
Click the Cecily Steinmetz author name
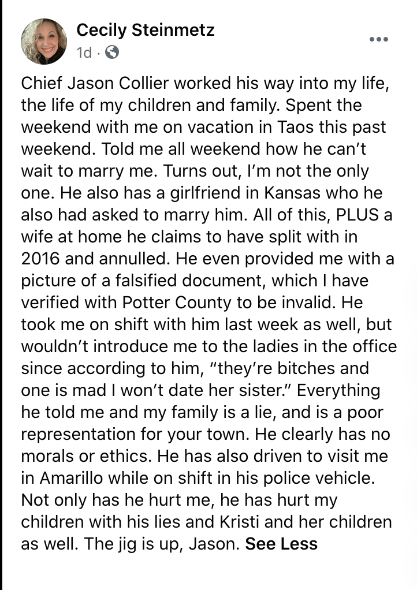(146, 30)
